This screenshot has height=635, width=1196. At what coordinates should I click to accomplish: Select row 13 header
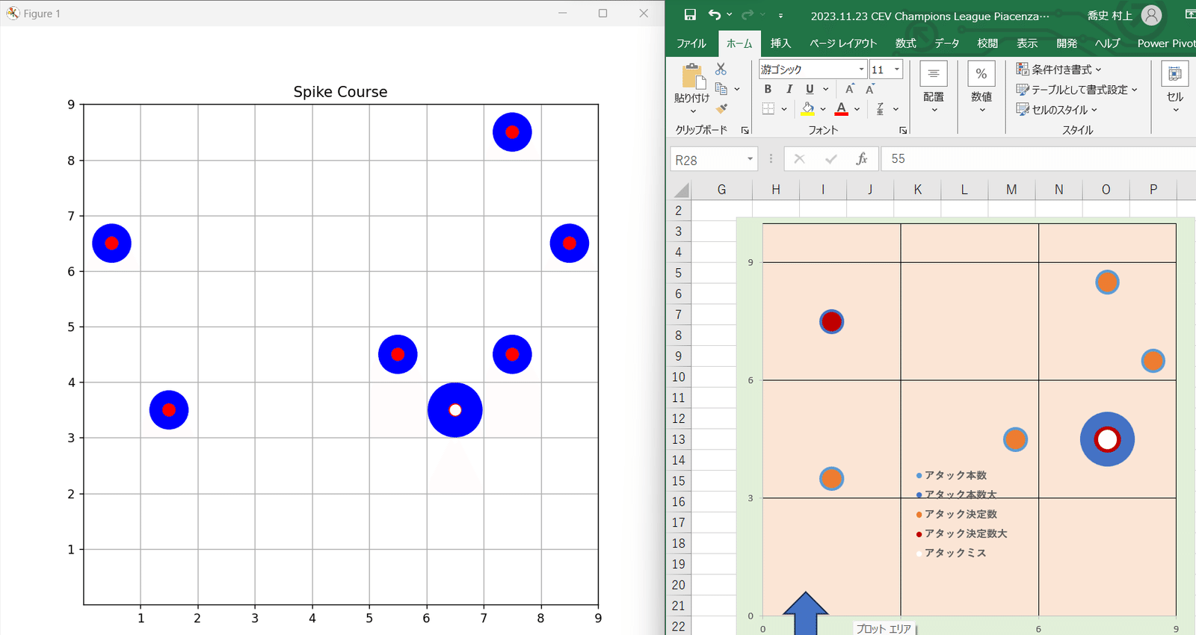(x=679, y=439)
